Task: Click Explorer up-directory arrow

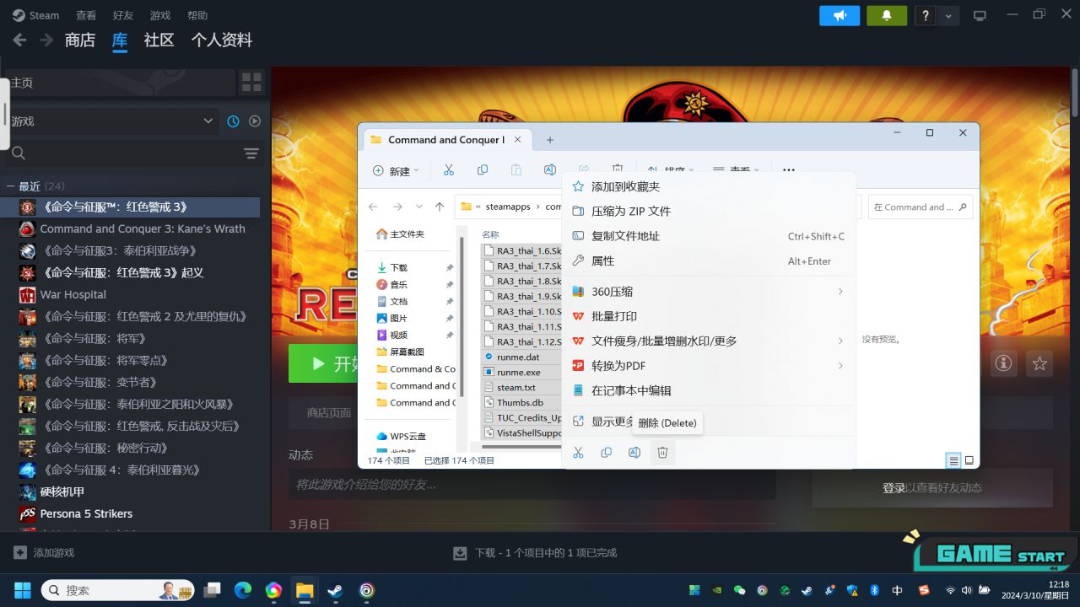Action: point(440,207)
